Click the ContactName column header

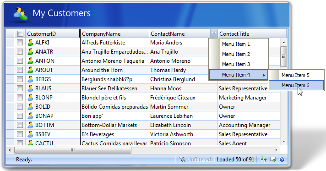180,33
